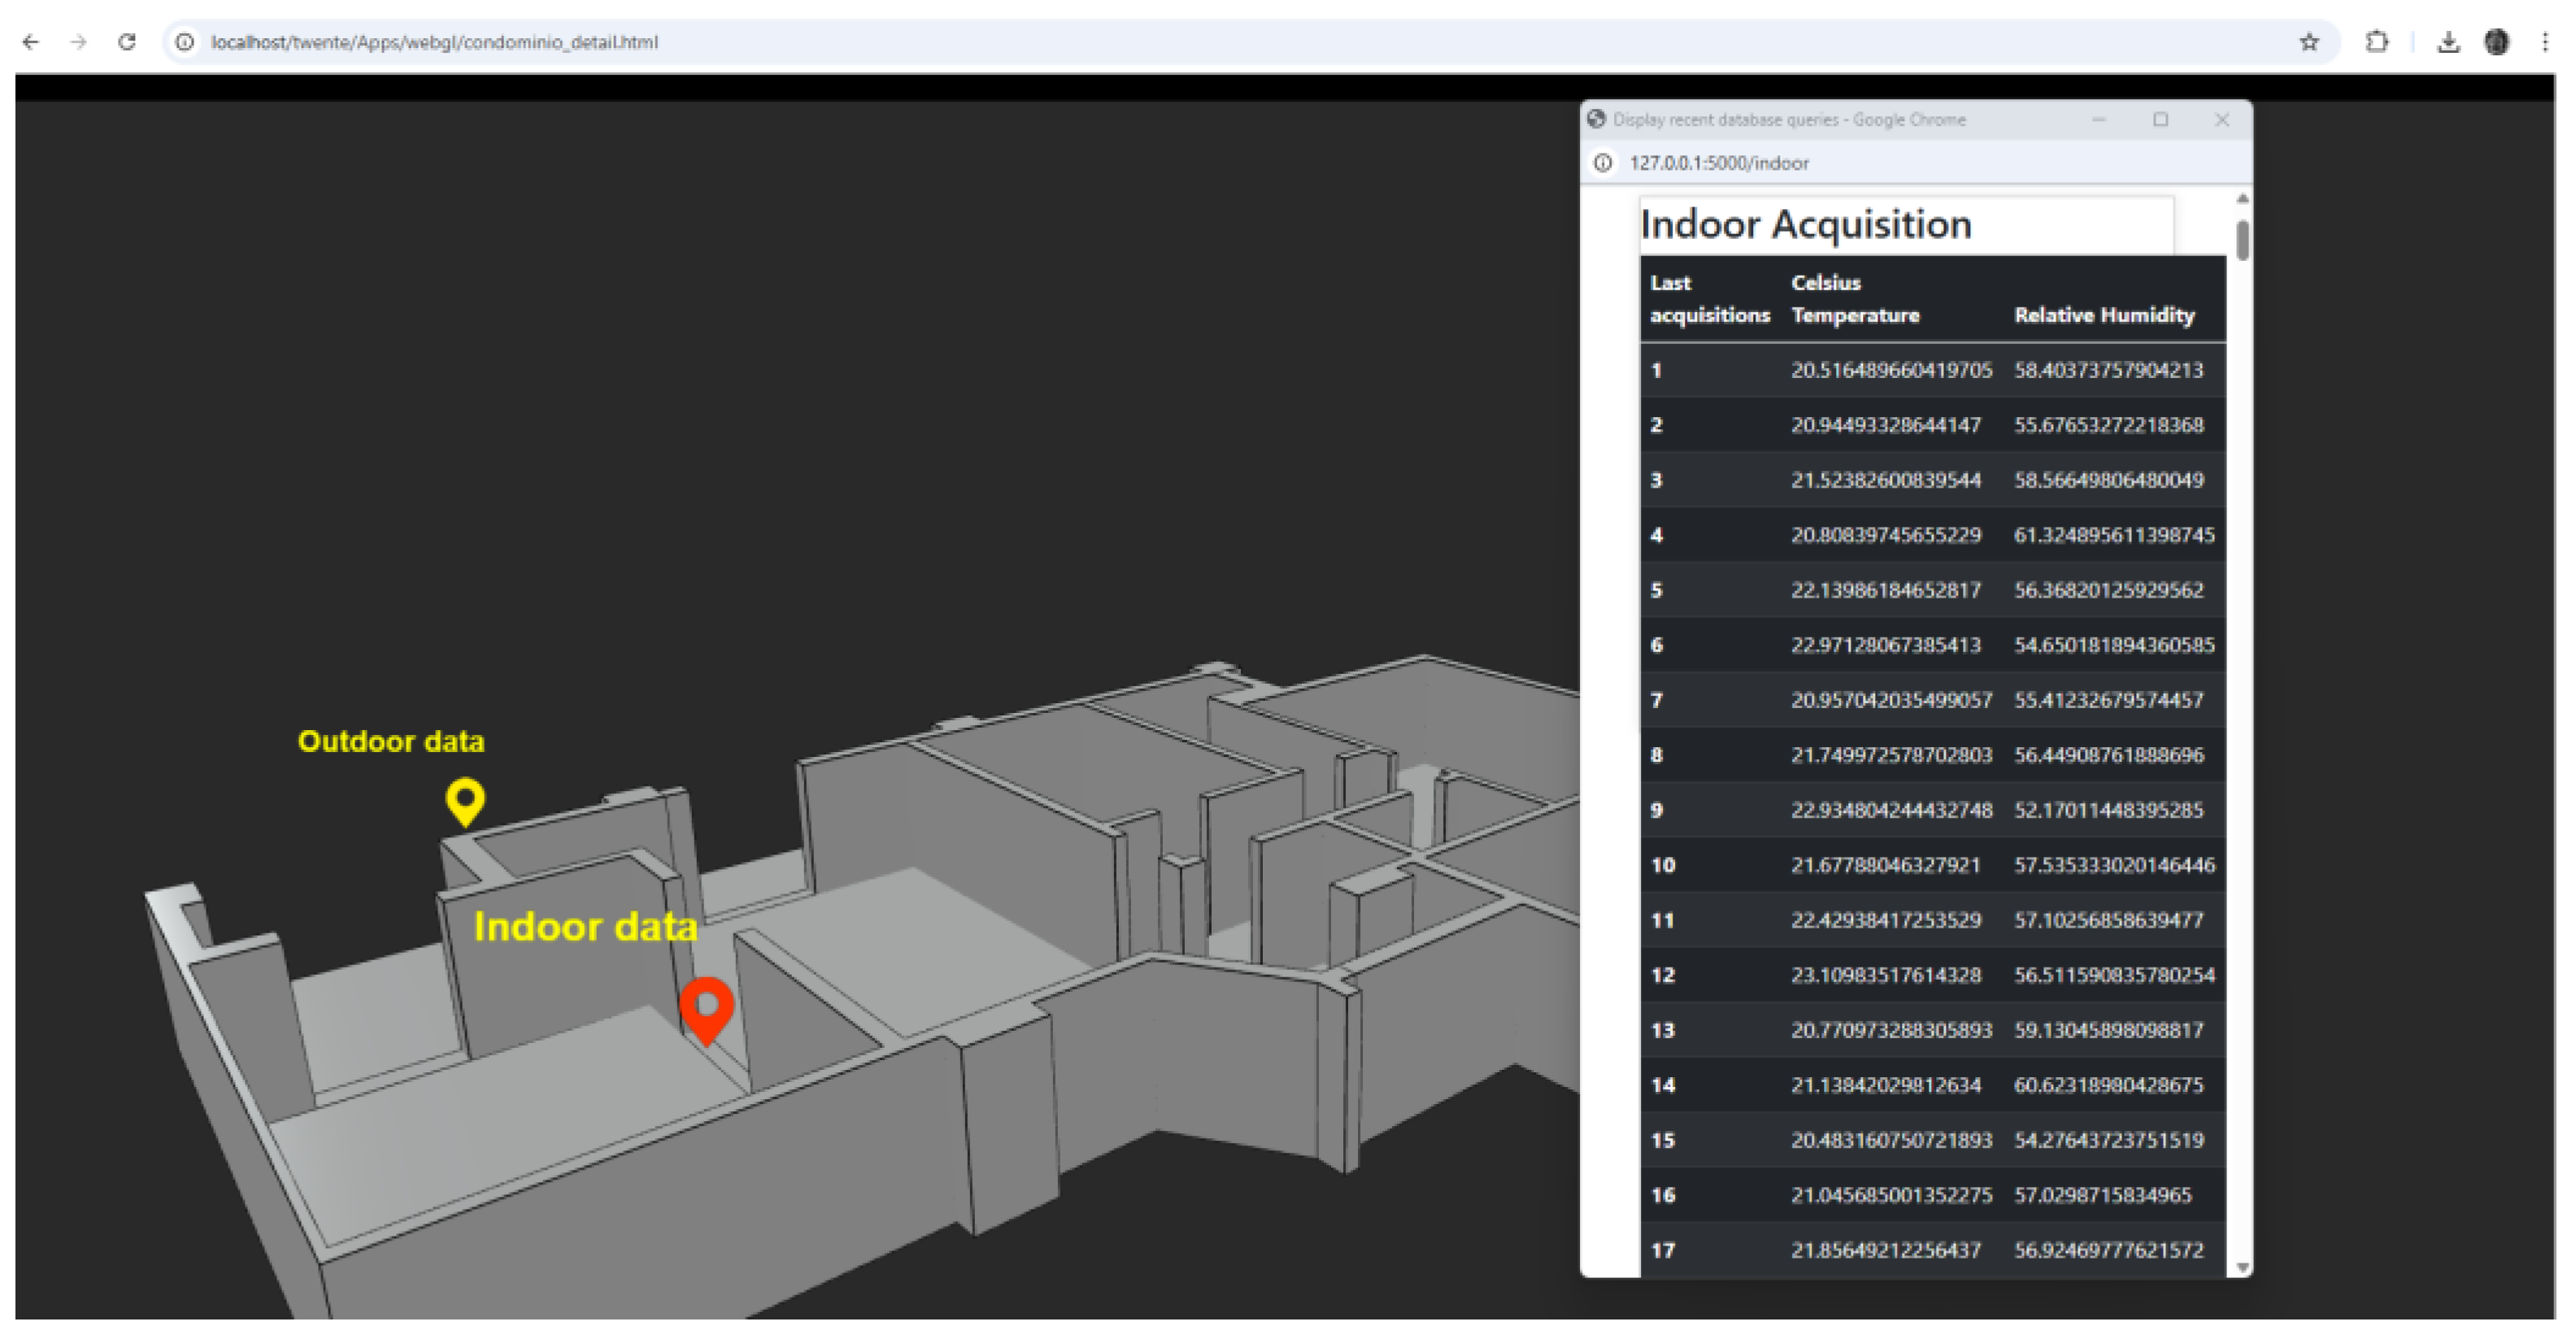View site info icon in main address bar
The image size is (2576, 1339).
tap(185, 42)
